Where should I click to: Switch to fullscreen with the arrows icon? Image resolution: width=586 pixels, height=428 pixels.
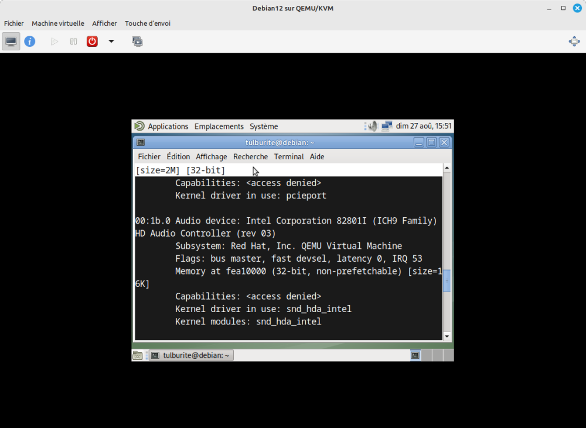point(574,42)
